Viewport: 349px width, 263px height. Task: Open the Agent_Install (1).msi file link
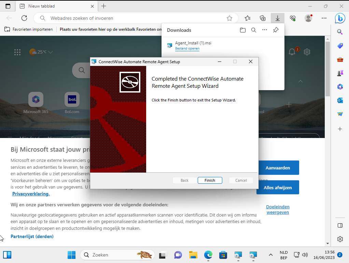(187, 49)
